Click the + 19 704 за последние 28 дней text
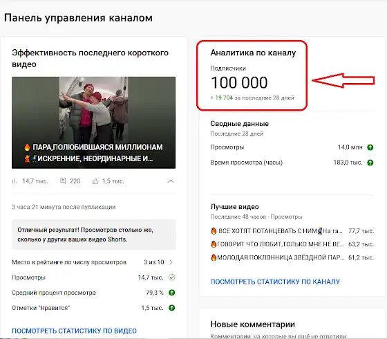This screenshot has height=339, width=387. 252,98
